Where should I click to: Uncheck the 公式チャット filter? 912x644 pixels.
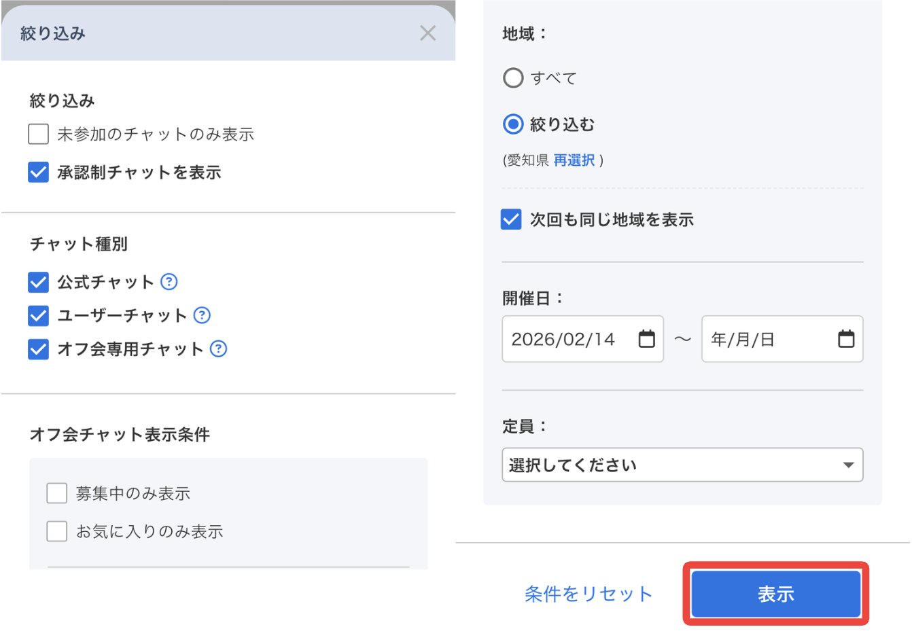(38, 281)
